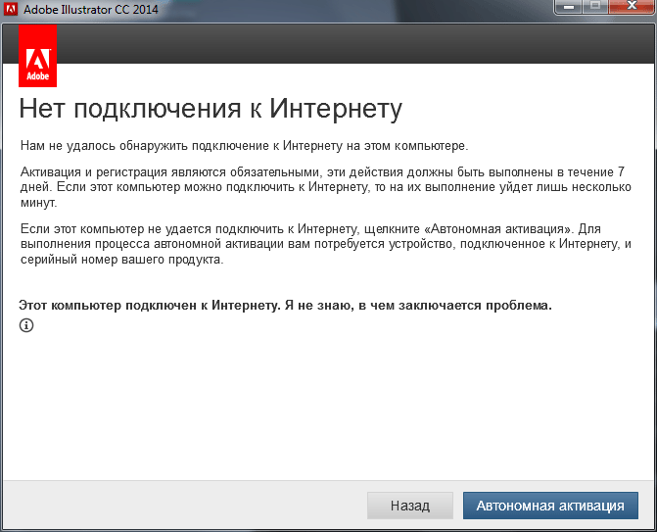Open the info icon under the bold message
Image resolution: width=657 pixels, height=532 pixels.
pyautogui.click(x=26, y=325)
